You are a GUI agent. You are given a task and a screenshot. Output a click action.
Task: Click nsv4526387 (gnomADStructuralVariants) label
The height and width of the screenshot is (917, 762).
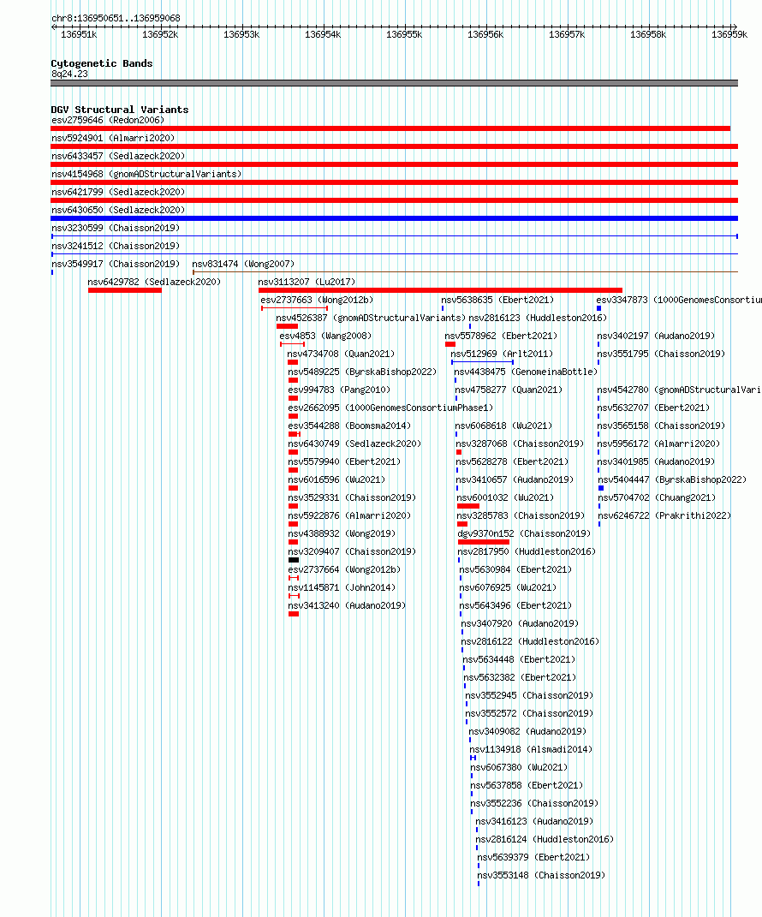[x=371, y=319]
